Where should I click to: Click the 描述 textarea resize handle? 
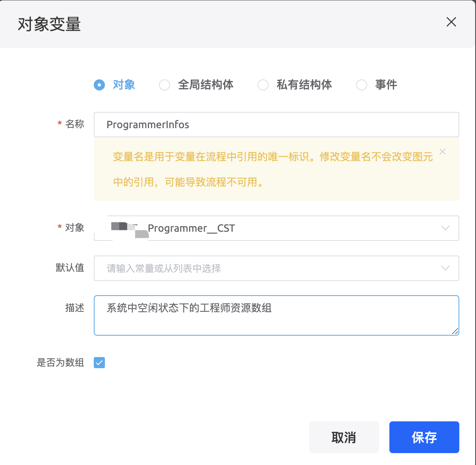[455, 331]
